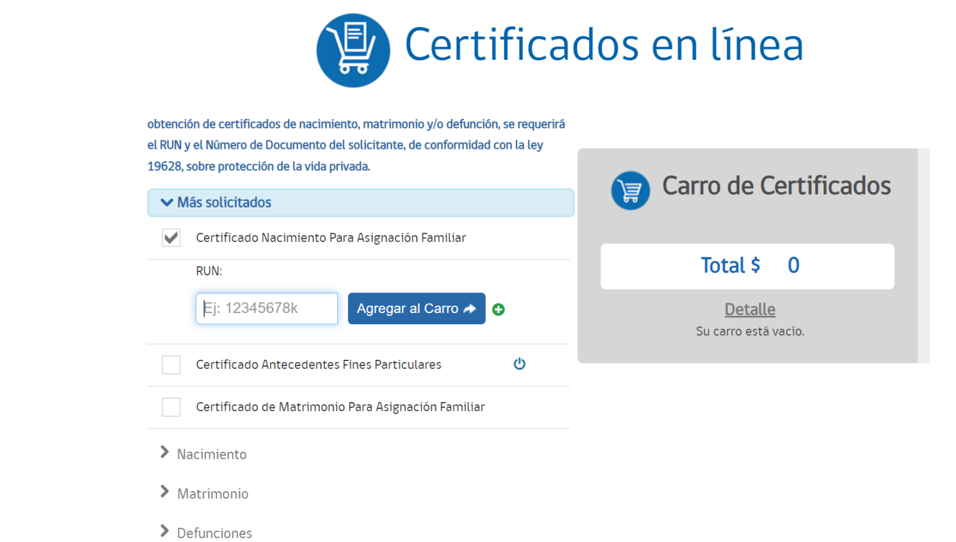
Task: Uncheck Certificado Nacimiento Para Asignación Familiar
Action: point(171,238)
